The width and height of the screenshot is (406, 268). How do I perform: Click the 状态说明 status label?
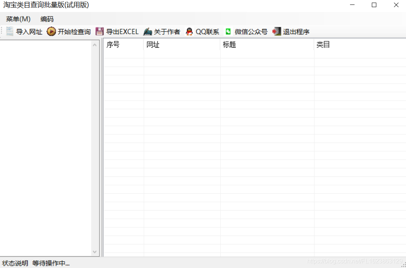tap(15, 263)
